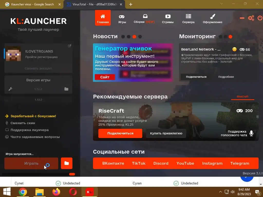The width and height of the screenshot is (263, 197).
Task: Click the launcher minimize dash icon
Action: [242, 18]
